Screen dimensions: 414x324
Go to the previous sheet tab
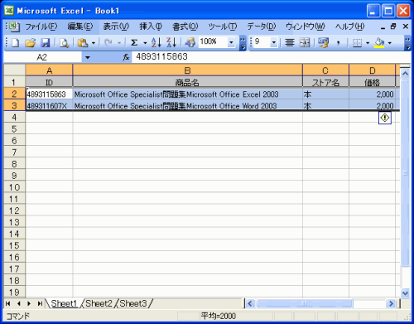coord(19,303)
